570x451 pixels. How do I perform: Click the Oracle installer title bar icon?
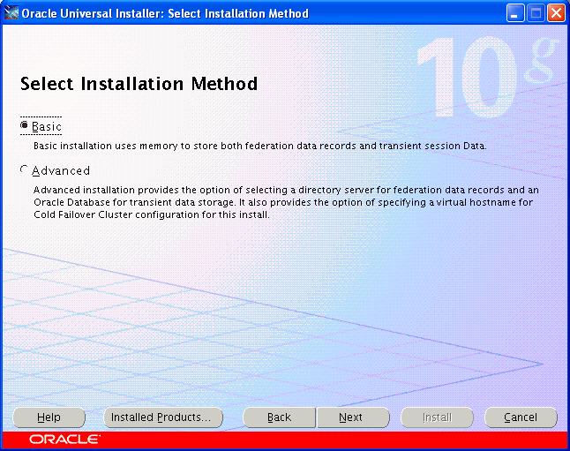11,13
